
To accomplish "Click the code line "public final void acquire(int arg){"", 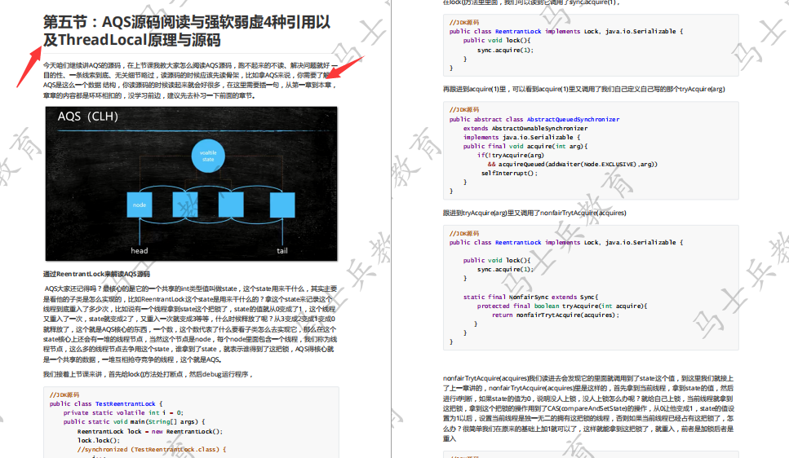I will [x=525, y=147].
